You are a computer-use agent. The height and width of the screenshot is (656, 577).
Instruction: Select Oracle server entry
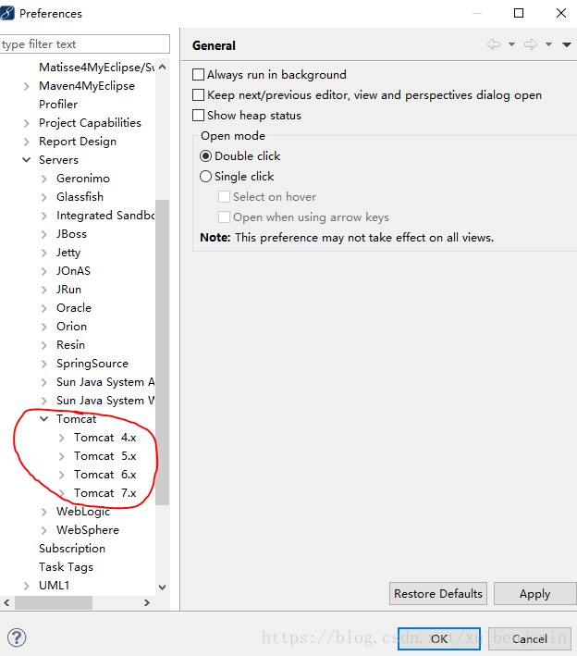[74, 308]
